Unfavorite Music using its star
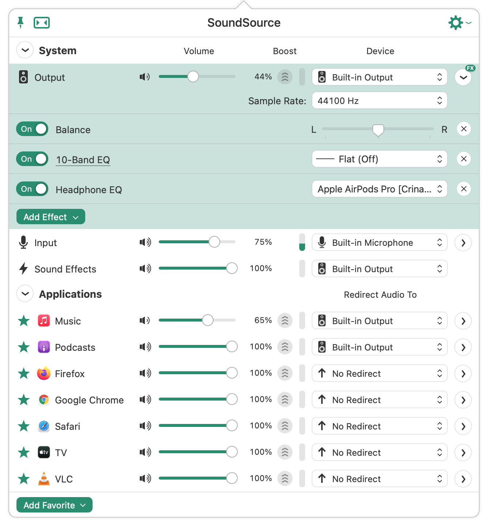 (24, 321)
